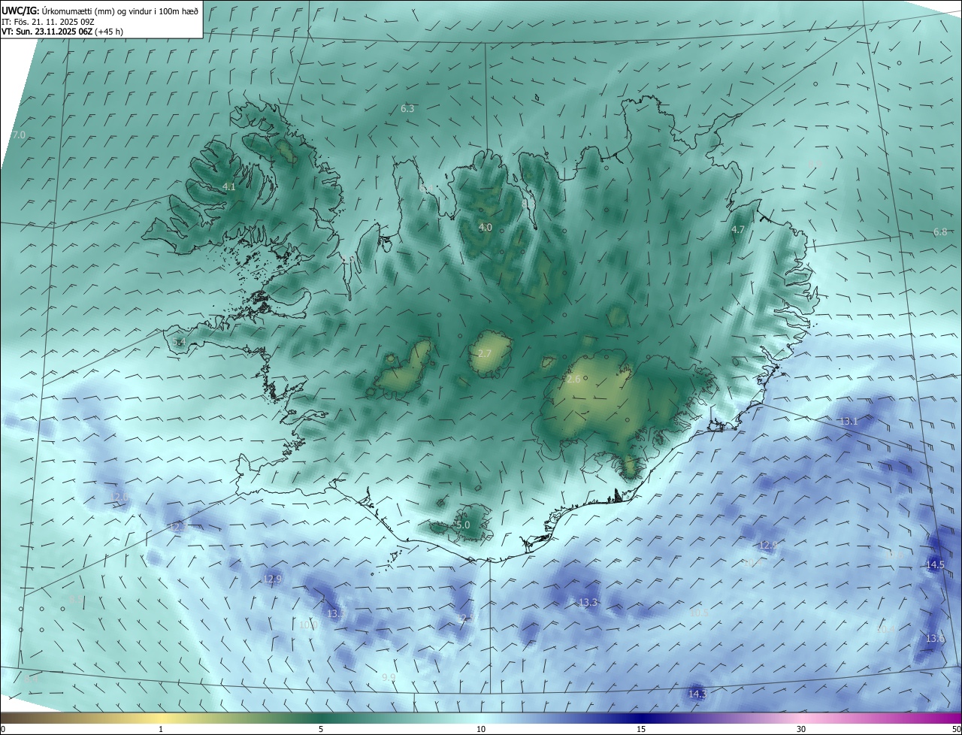The image size is (962, 735).
Task: Click the 4.1 value over the Westfjords
Action: [229, 186]
